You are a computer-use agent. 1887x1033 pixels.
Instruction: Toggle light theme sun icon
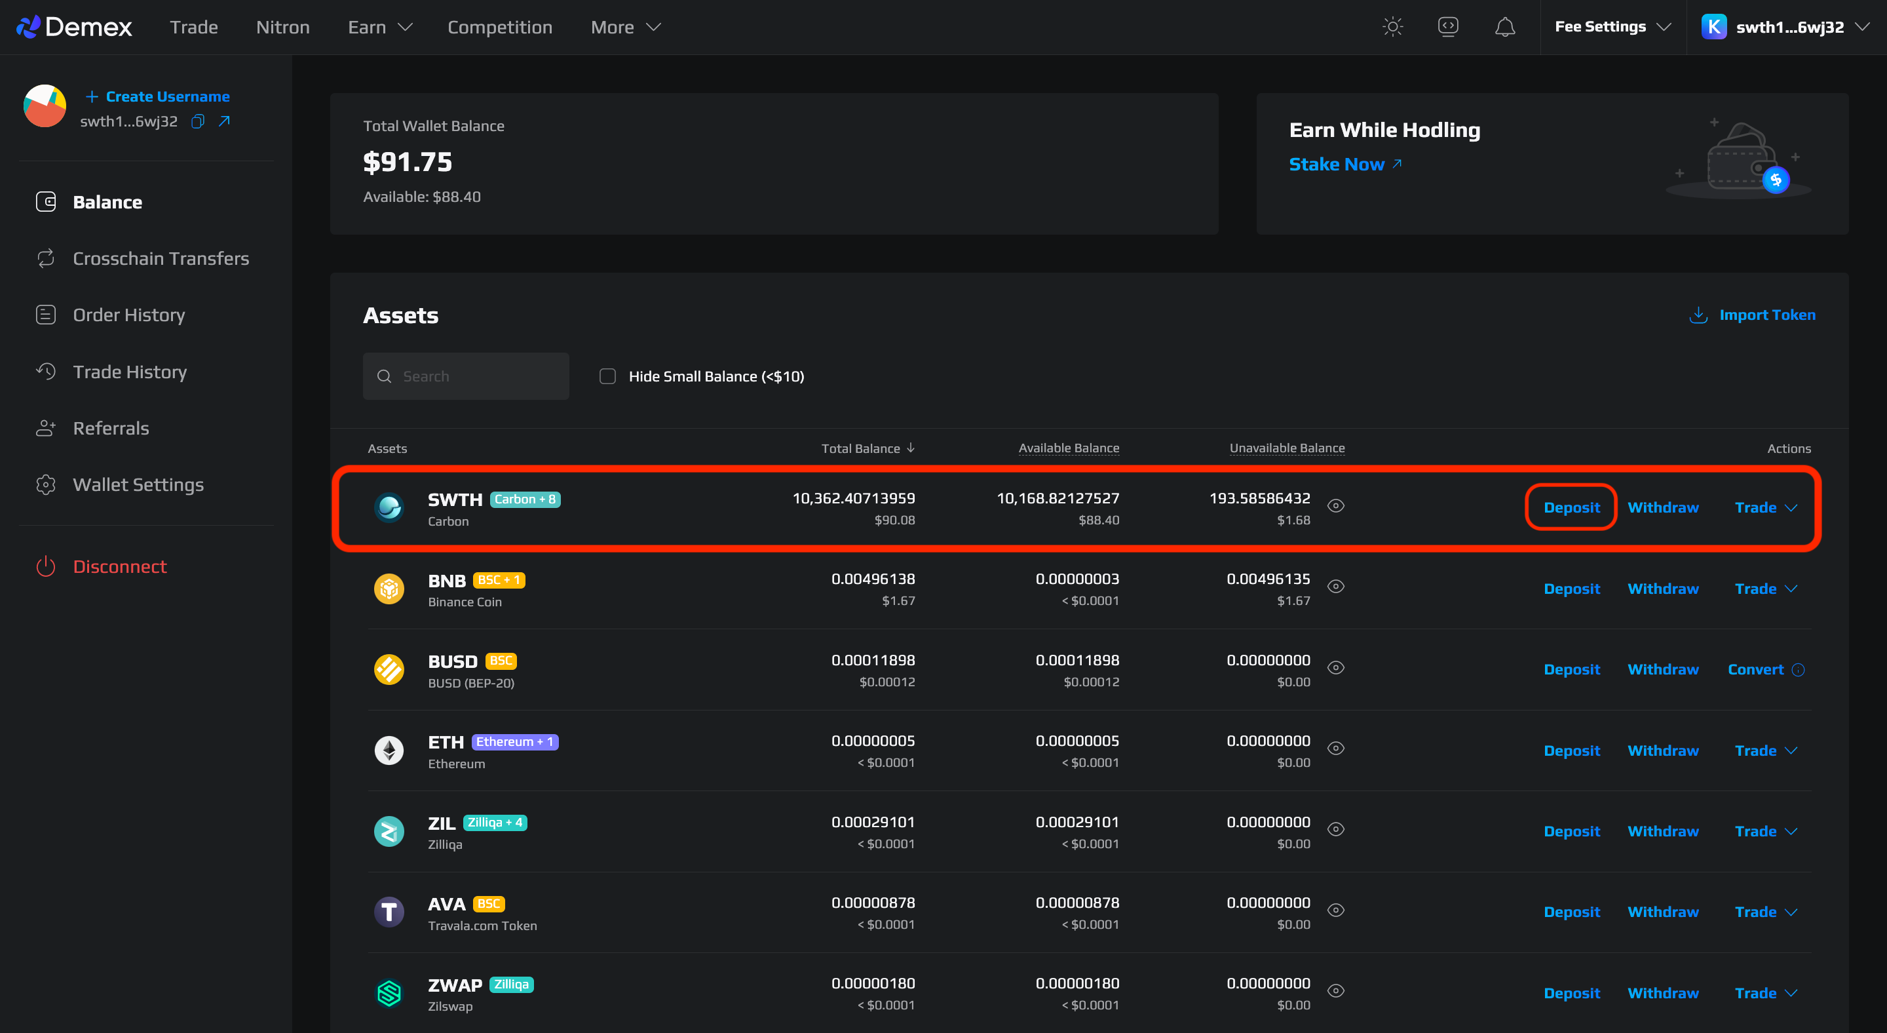coord(1392,27)
